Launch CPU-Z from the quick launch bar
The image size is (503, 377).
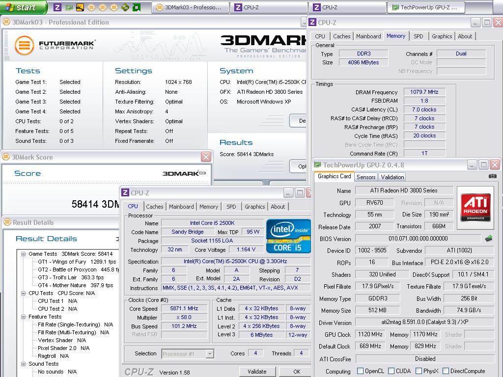[57, 7]
